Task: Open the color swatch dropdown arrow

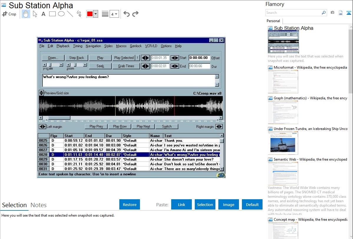Action: coord(96,14)
